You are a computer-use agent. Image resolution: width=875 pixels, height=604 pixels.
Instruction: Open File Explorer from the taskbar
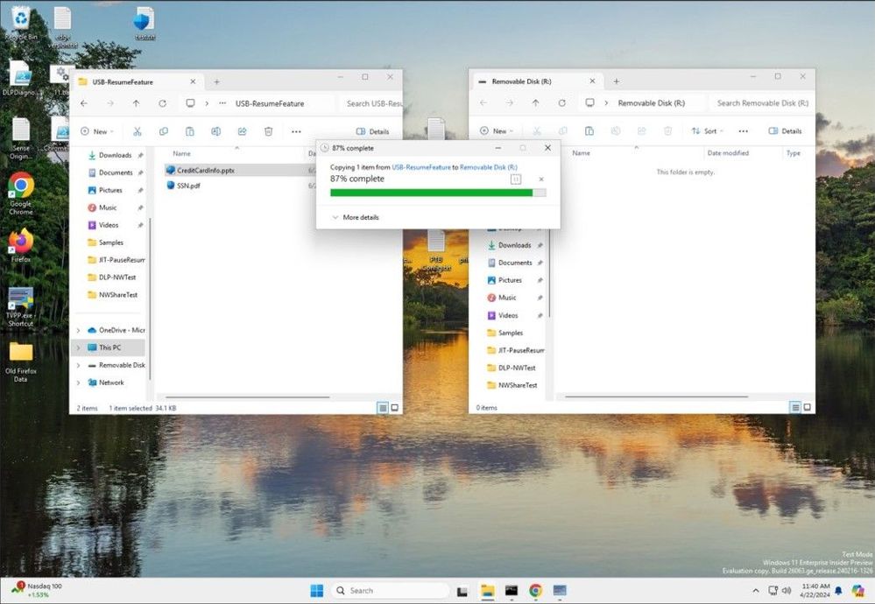487,591
